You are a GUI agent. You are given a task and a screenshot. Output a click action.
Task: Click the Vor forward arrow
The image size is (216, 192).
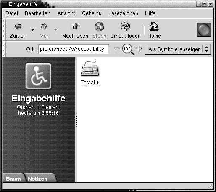coord(44,26)
